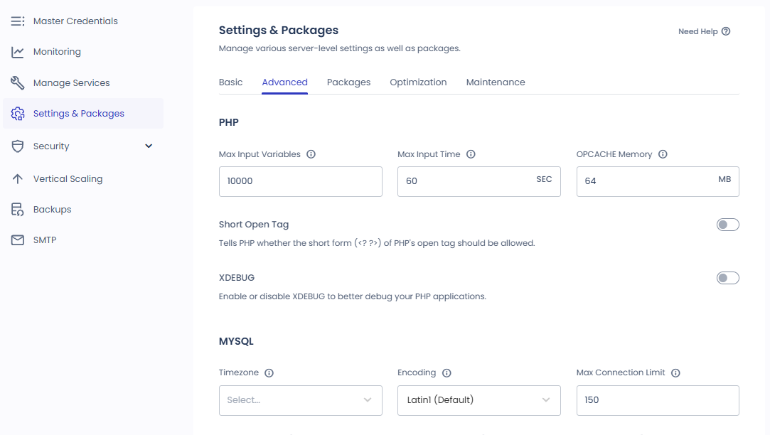Open Monitoring in sidebar
This screenshot has width=770, height=435.
click(57, 52)
